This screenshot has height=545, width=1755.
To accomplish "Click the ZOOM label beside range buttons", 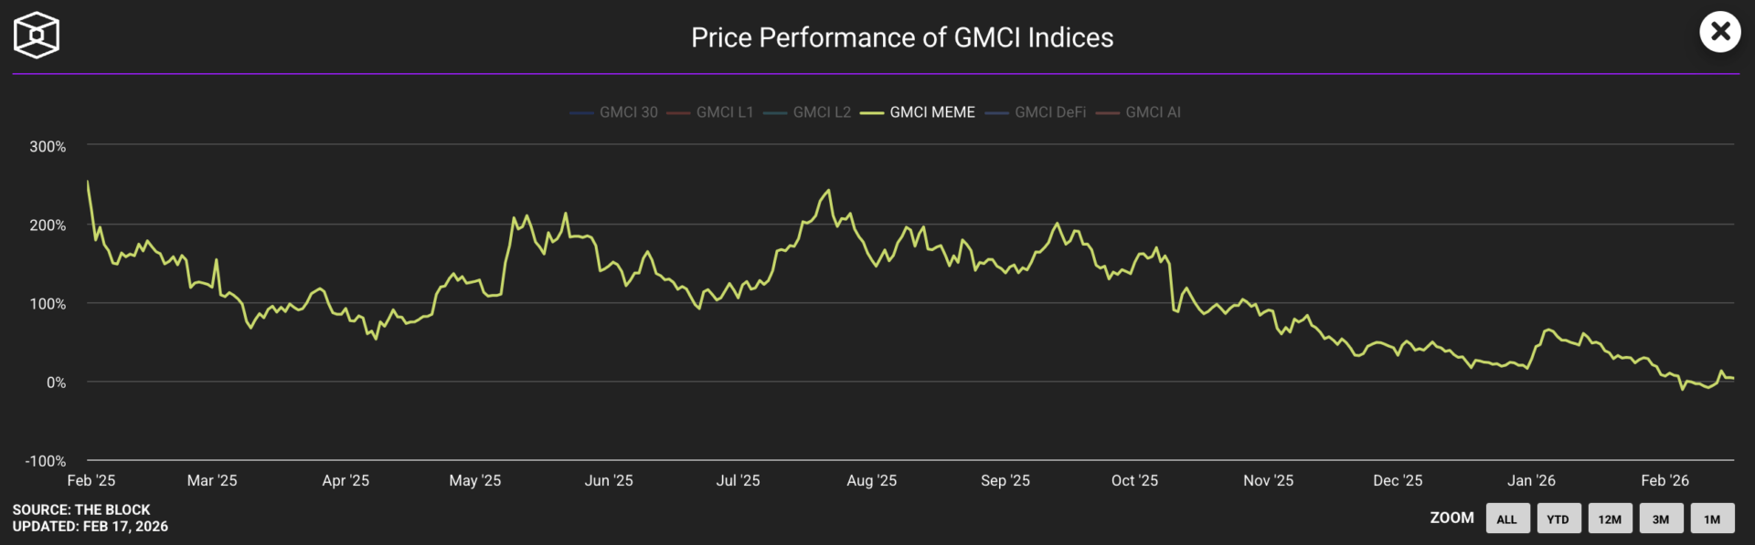I will tap(1452, 518).
